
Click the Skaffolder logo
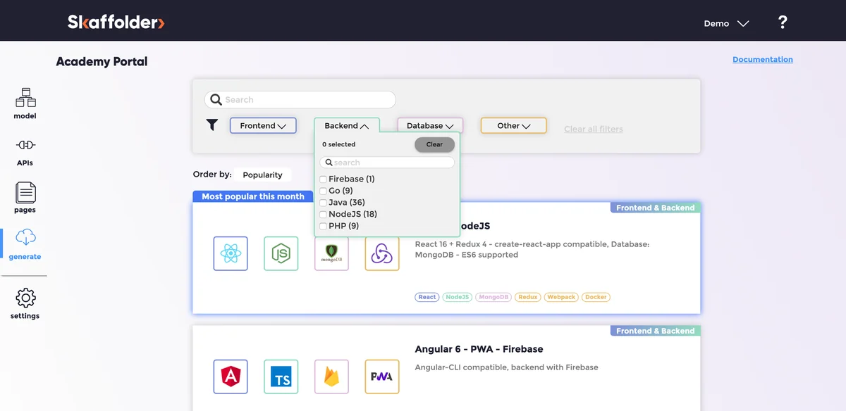(x=116, y=23)
